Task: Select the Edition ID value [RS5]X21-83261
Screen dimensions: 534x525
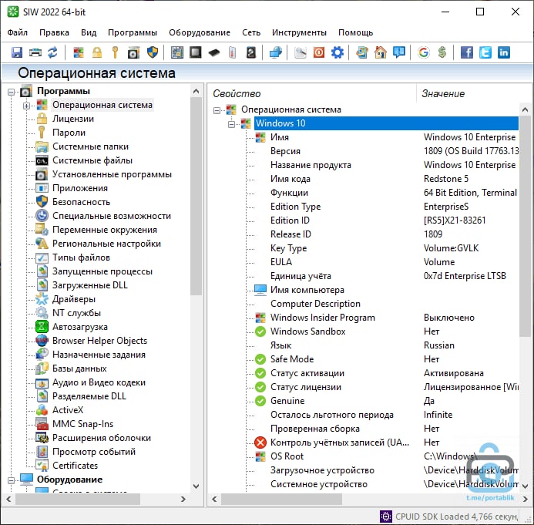Action: [x=455, y=220]
